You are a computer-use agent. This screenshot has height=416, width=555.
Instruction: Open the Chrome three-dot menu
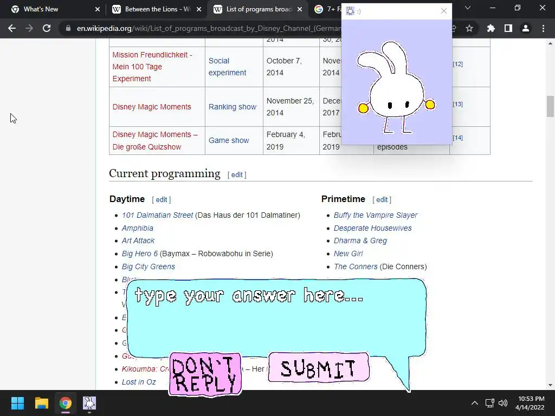coord(543,28)
